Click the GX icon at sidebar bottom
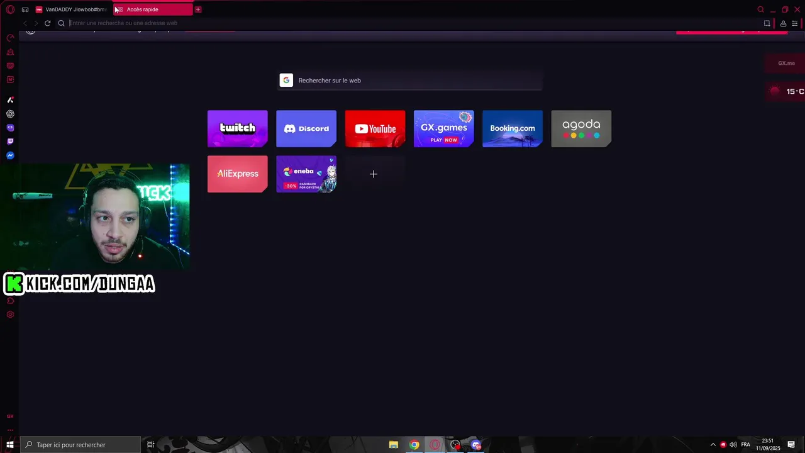 (x=10, y=416)
